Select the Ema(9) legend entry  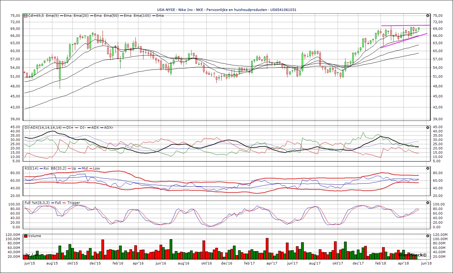tap(52, 16)
